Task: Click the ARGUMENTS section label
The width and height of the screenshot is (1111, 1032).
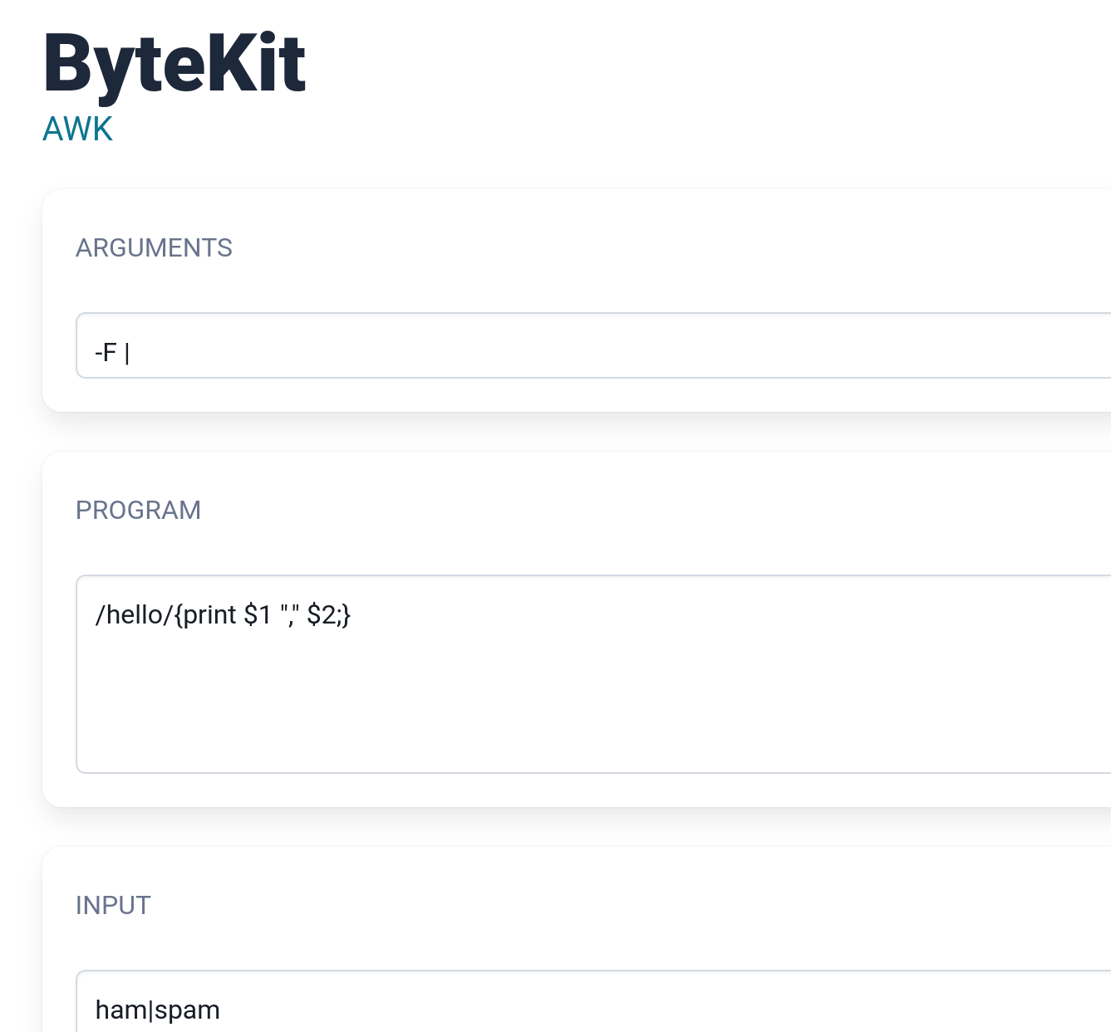Action: 154,247
